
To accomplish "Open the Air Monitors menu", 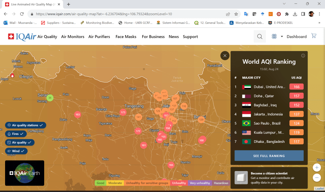I will click(73, 36).
